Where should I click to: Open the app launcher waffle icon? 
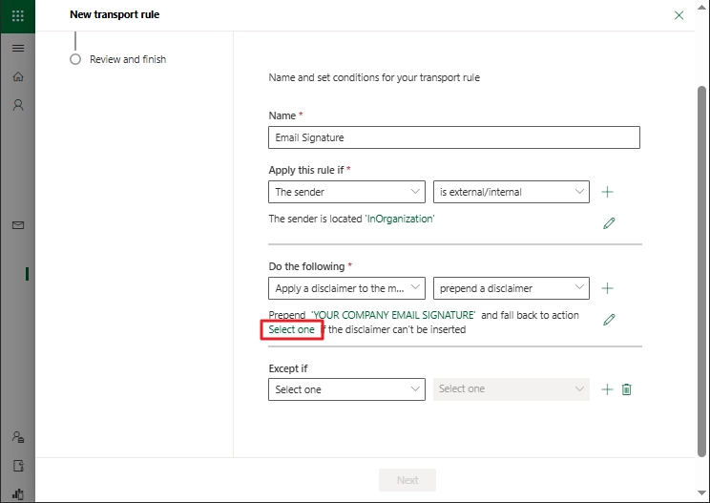tap(18, 16)
